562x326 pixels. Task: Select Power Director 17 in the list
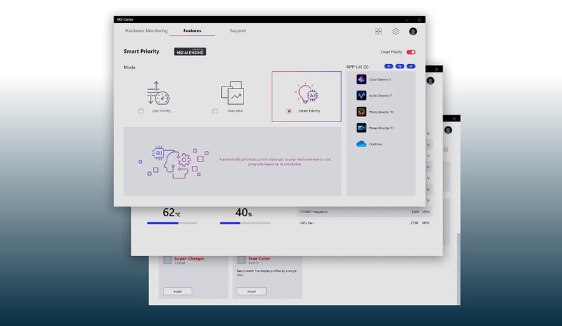(x=381, y=128)
